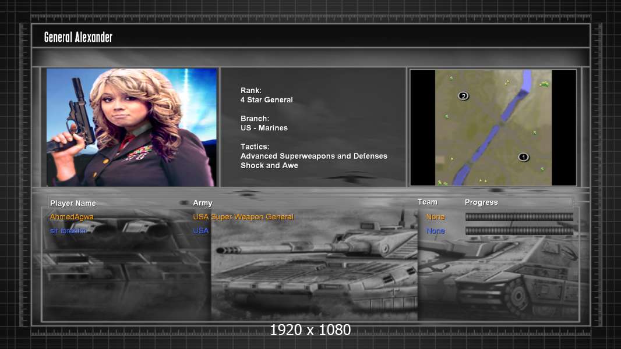Select start position marker 1 on map

523,157
